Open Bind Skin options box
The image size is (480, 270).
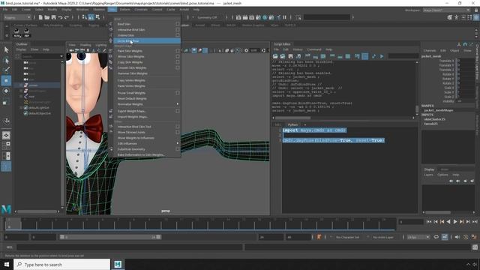tap(178, 24)
